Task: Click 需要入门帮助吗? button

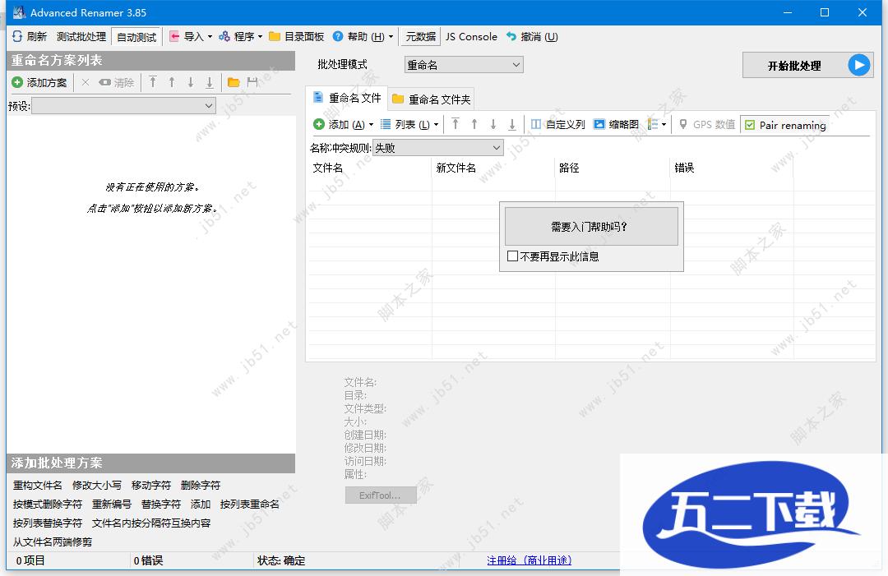Action: click(590, 226)
